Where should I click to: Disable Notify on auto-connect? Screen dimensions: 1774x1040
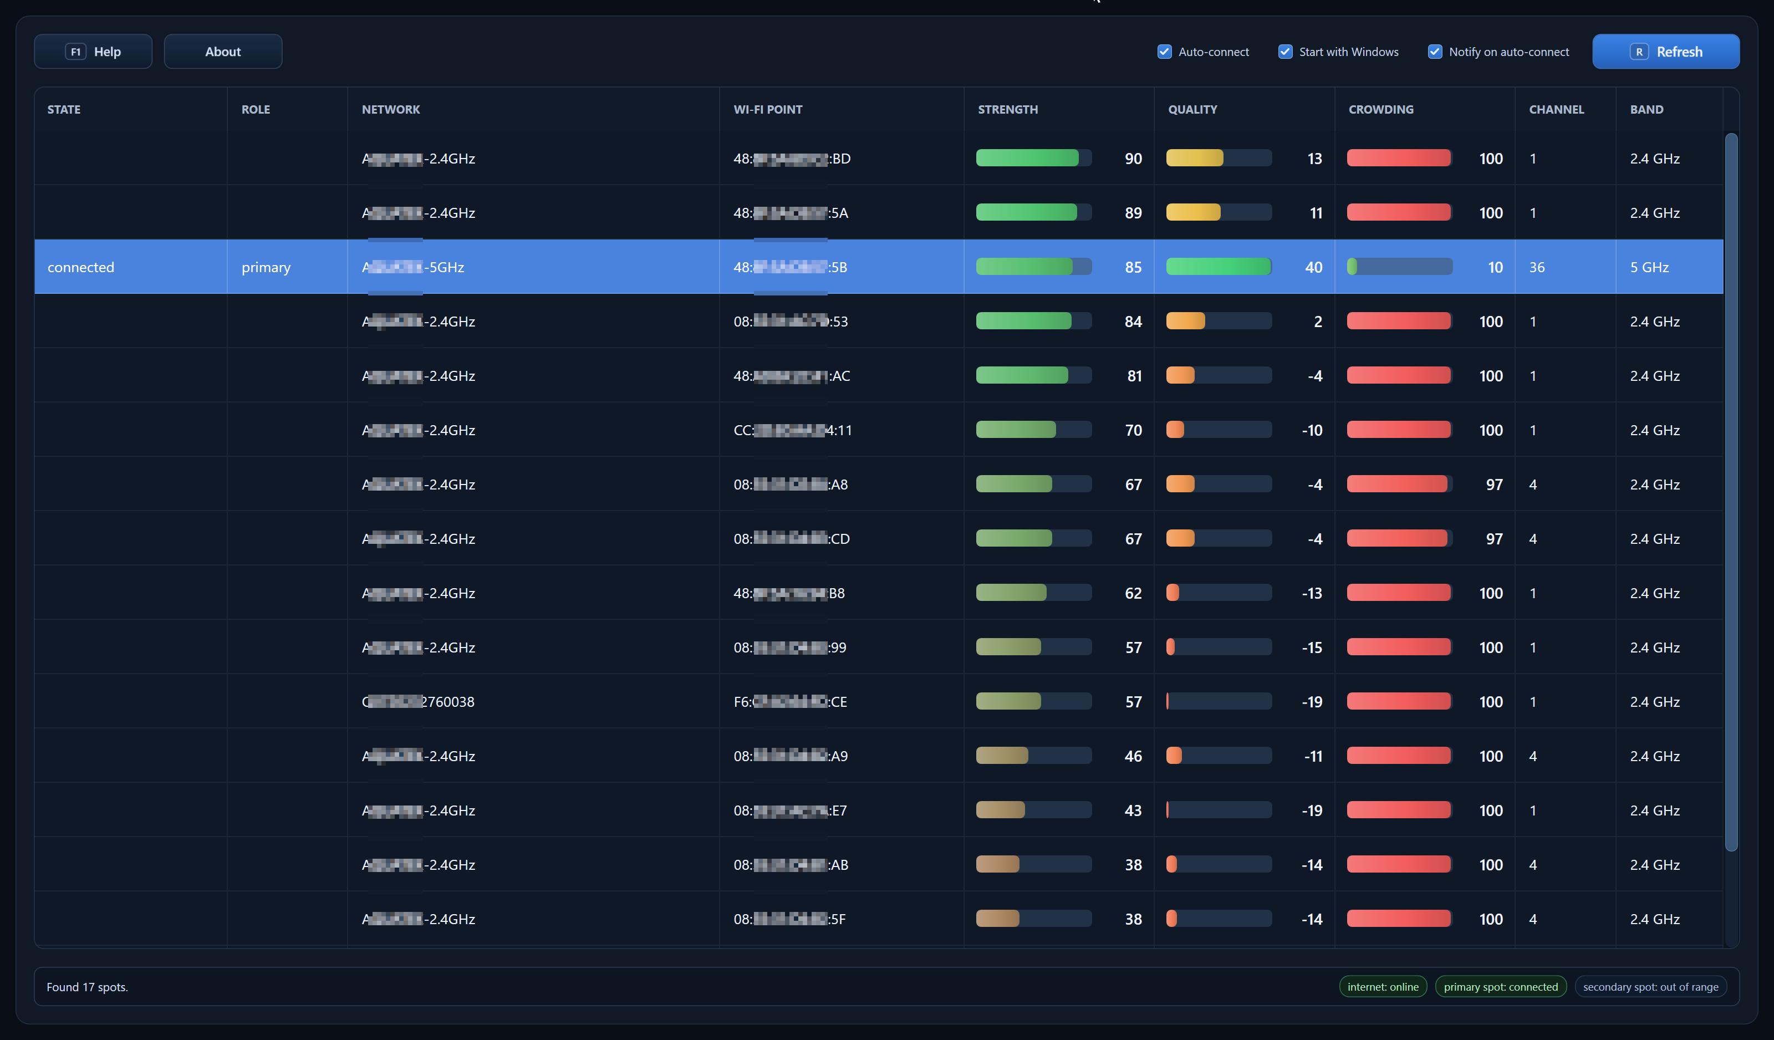coord(1435,52)
